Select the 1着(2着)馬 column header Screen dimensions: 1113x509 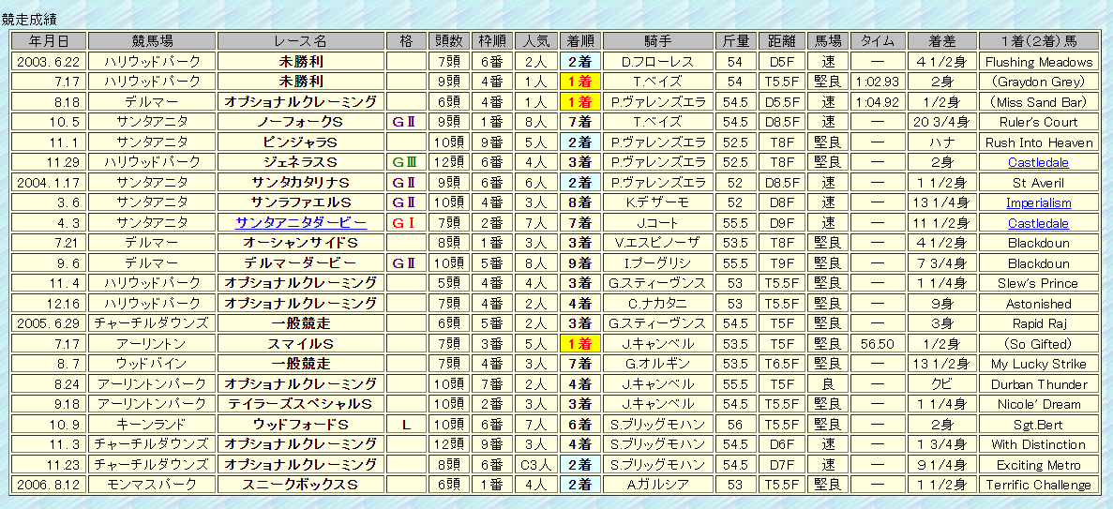click(x=1038, y=41)
